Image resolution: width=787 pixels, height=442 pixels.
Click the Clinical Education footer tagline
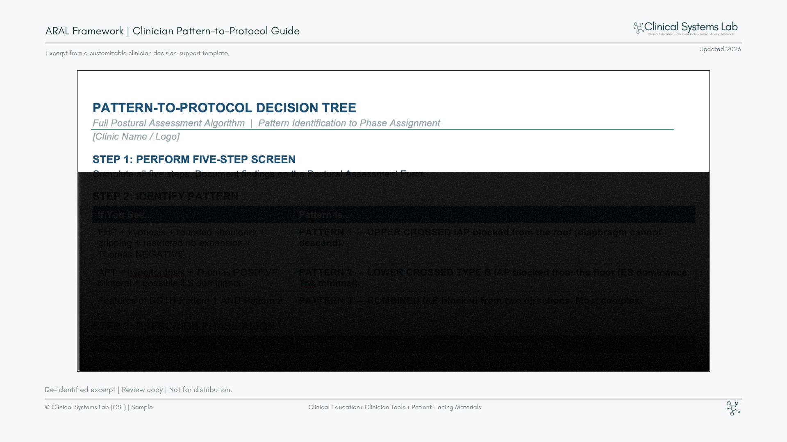pos(394,407)
